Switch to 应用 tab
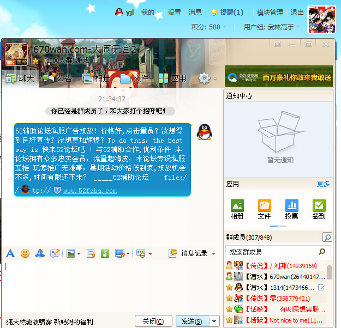 172,78
